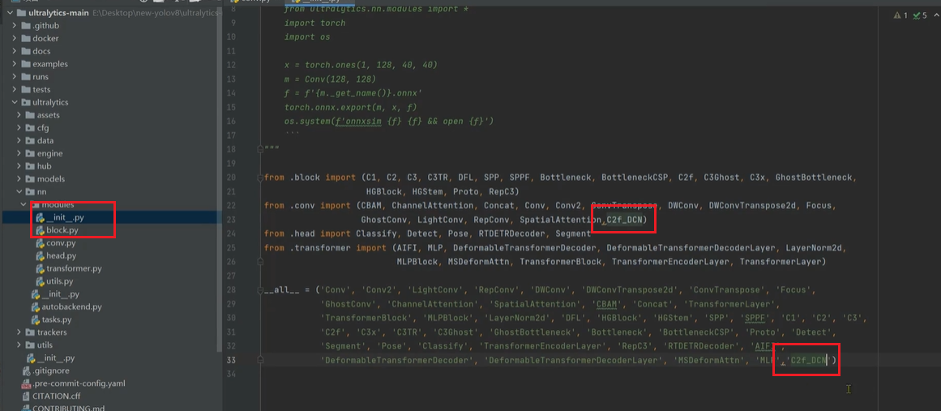
Task: Click the ultralytics-main root folder icon
Action: coord(22,13)
